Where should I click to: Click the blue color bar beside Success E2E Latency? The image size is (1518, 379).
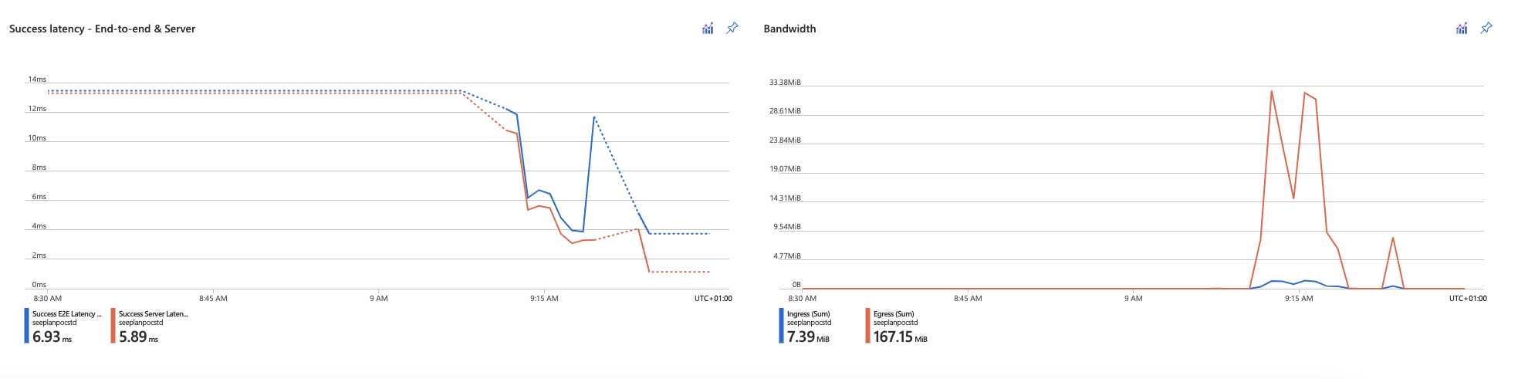pos(26,326)
